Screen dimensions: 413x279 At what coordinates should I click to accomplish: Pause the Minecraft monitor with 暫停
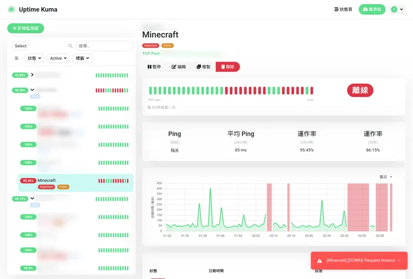(154, 66)
